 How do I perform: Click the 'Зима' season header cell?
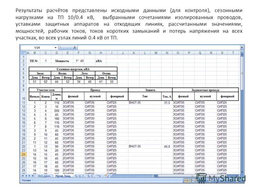coord(40,73)
